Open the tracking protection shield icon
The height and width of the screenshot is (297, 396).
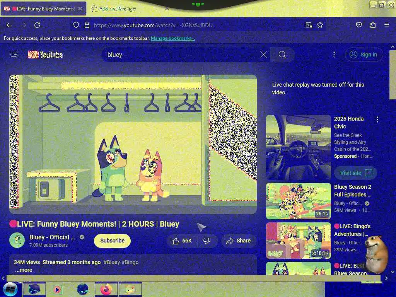[x=76, y=25]
